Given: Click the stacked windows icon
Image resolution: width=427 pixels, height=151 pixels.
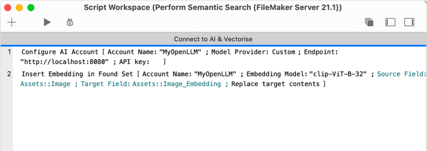Looking at the screenshot, I should 369,23.
